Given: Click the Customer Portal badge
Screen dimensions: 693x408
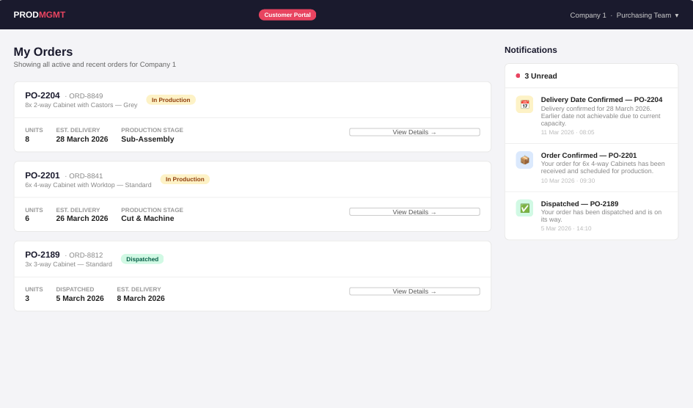Looking at the screenshot, I should (287, 15).
